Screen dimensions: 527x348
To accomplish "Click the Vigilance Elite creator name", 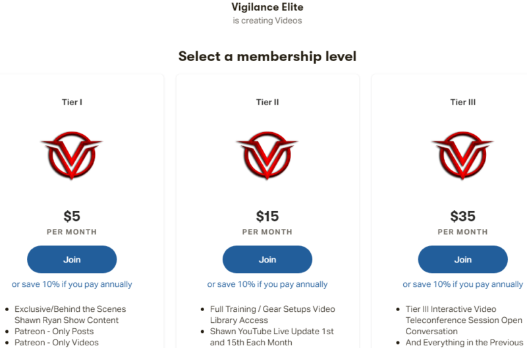I will tap(267, 7).
